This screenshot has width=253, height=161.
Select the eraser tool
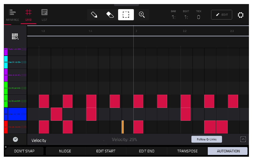pos(110,15)
